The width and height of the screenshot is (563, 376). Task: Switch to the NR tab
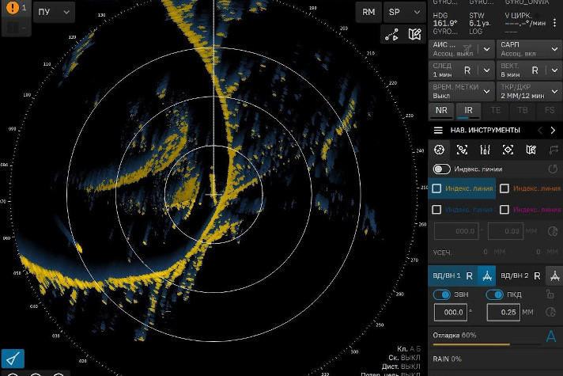click(441, 111)
